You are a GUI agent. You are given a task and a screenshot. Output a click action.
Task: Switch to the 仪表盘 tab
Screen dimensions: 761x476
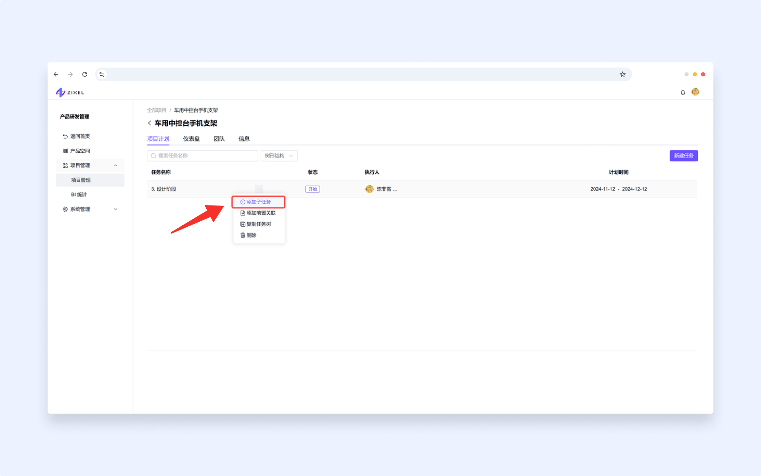(191, 139)
